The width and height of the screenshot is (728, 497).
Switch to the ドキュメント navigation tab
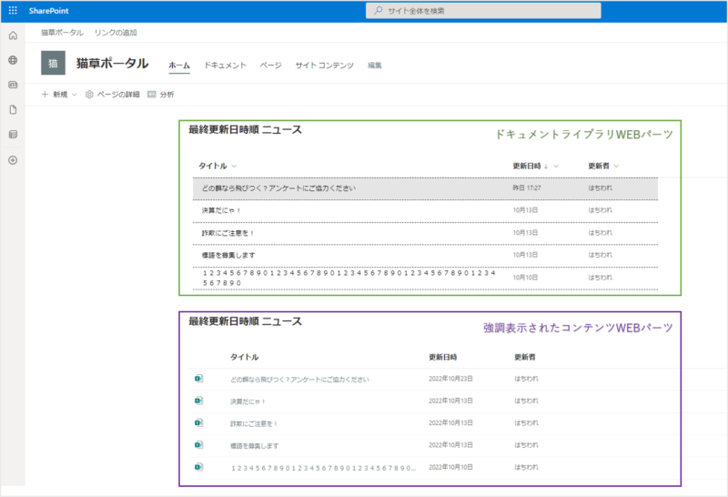click(x=225, y=66)
